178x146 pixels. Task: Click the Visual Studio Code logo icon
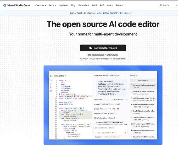pos(4,5)
